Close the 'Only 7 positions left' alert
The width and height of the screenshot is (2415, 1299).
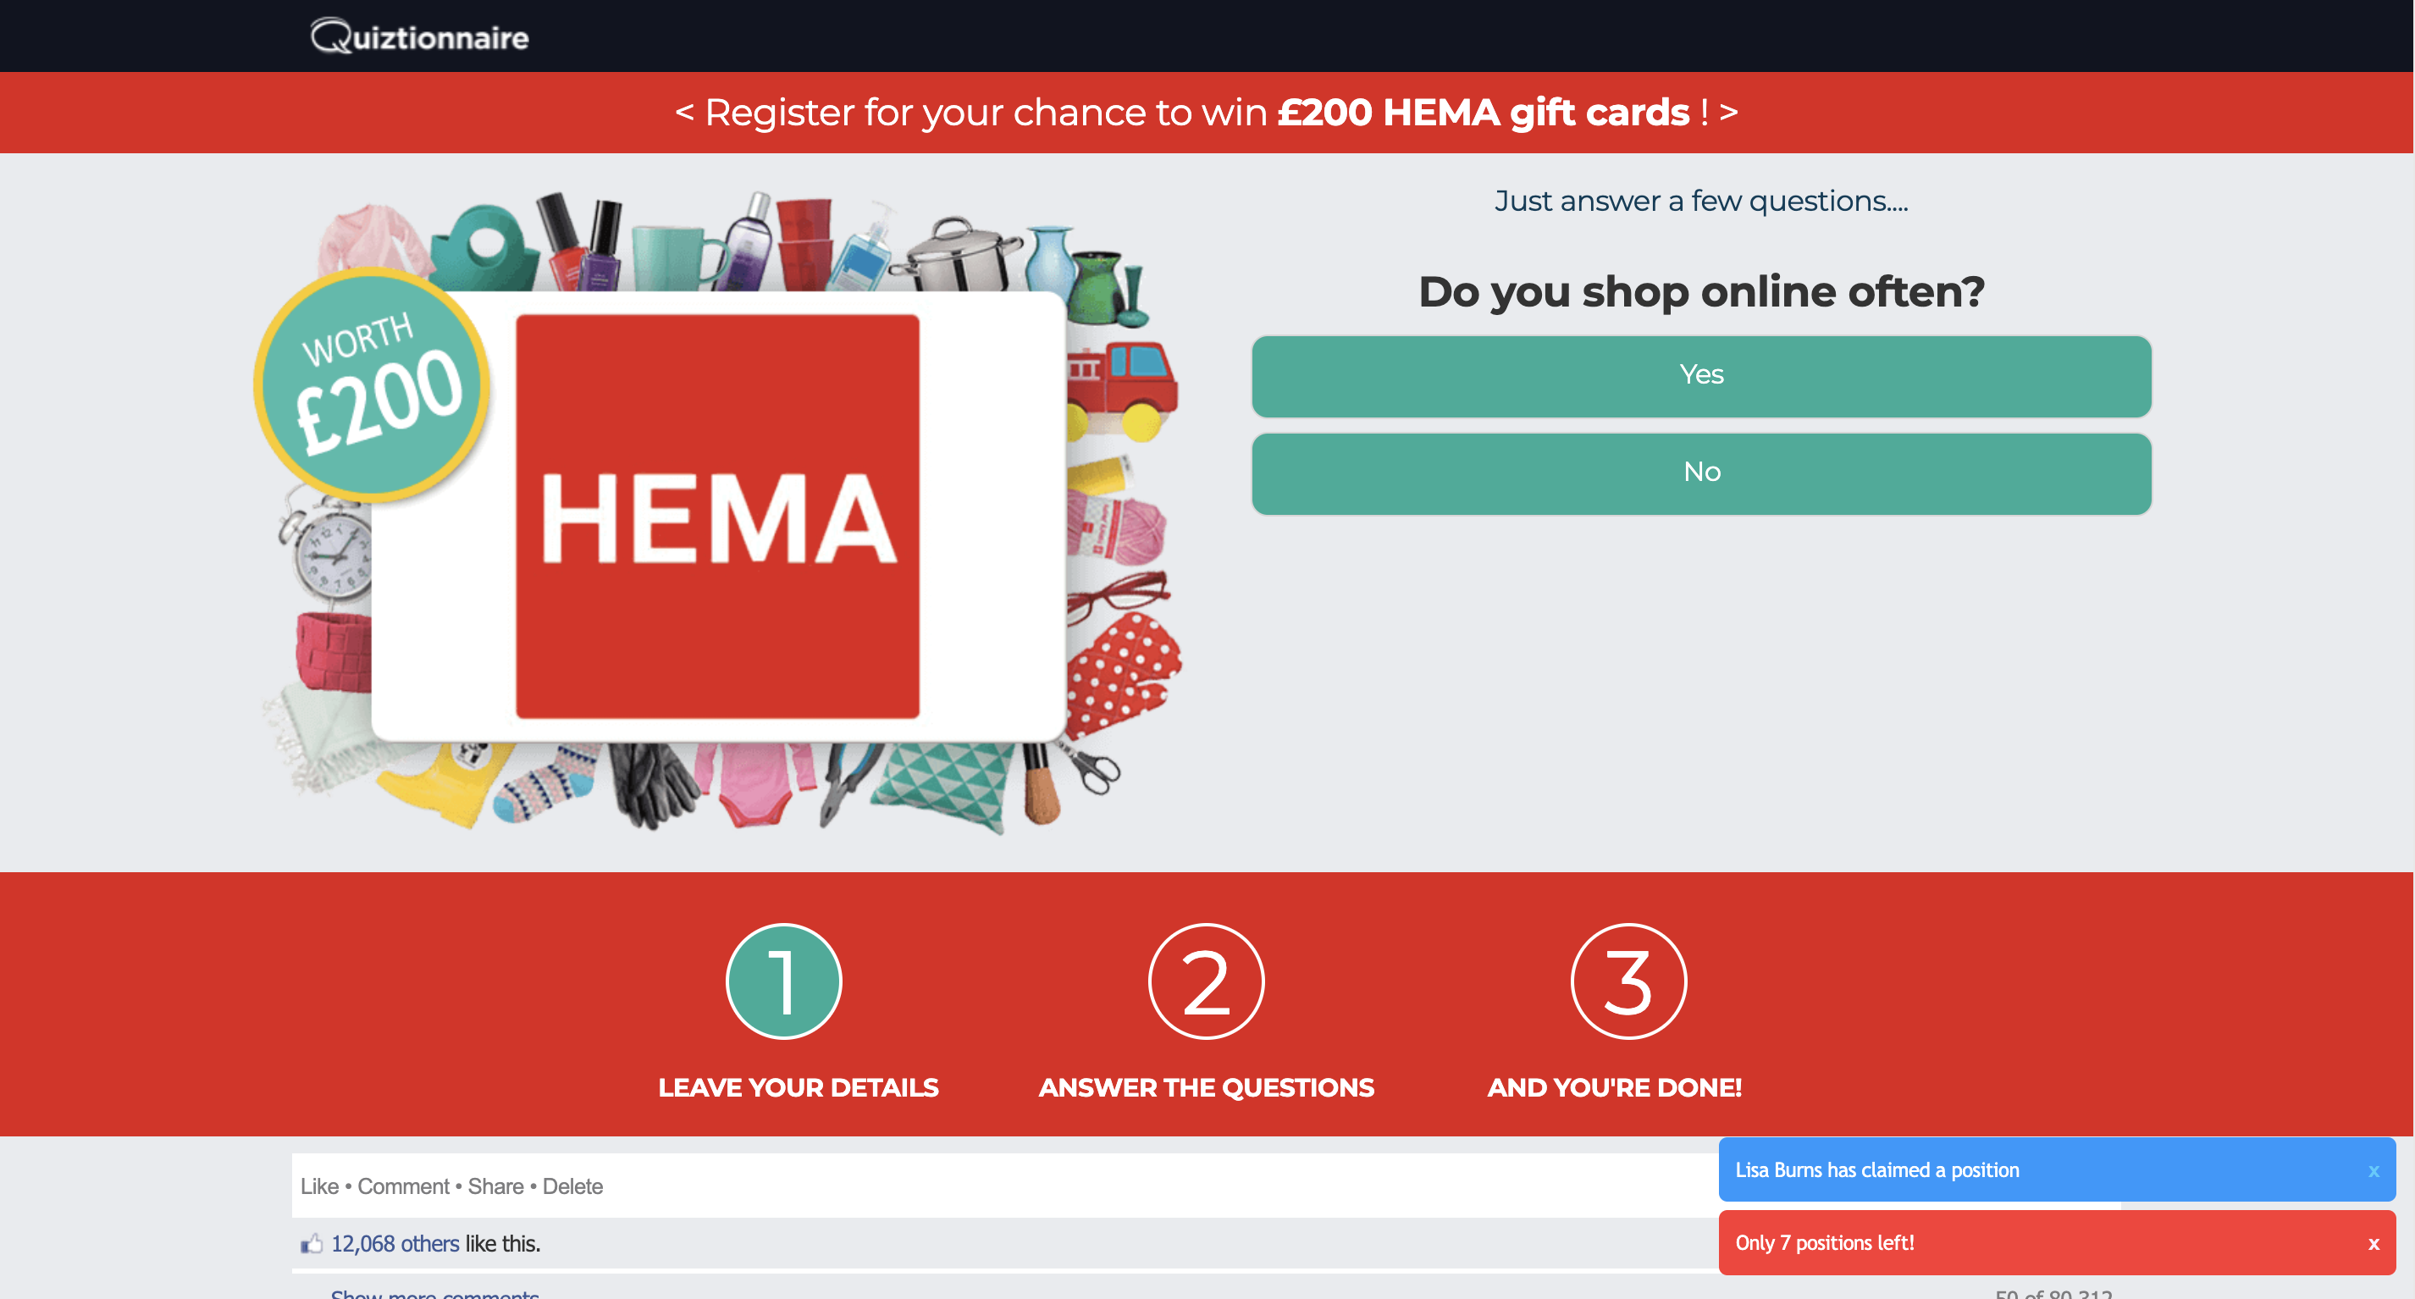tap(2373, 1244)
